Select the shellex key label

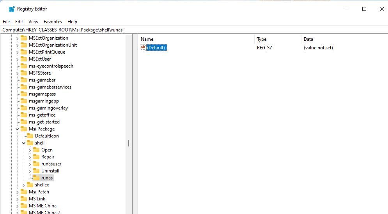tap(42, 185)
